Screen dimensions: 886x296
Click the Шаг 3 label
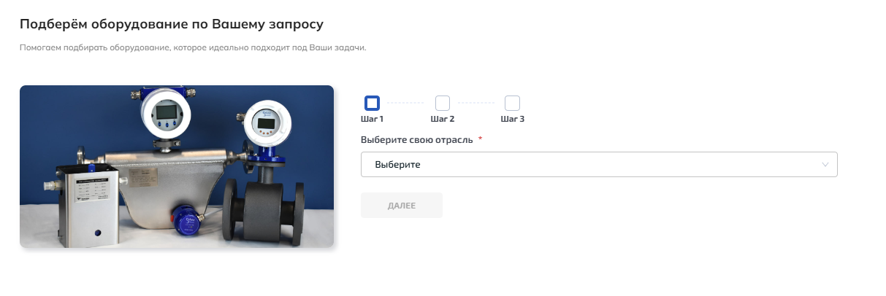click(512, 119)
